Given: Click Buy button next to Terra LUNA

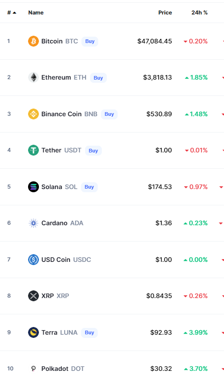Looking at the screenshot, I should (89, 332).
